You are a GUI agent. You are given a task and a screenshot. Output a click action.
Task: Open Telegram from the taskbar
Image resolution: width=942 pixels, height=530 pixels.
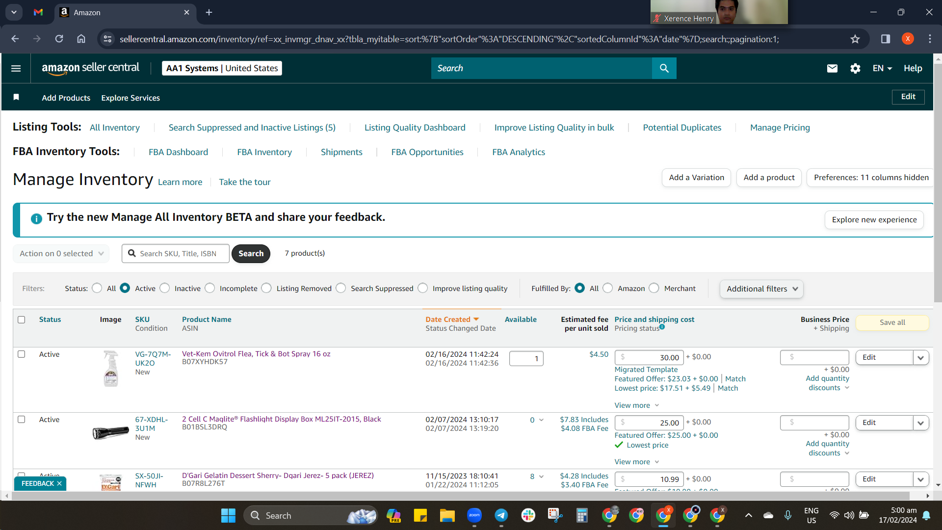[x=501, y=515]
